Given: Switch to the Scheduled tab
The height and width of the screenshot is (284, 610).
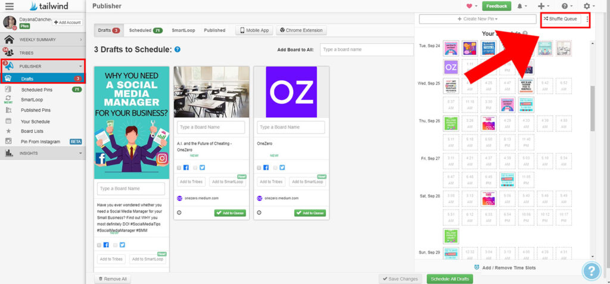Looking at the screenshot, I should [x=146, y=30].
